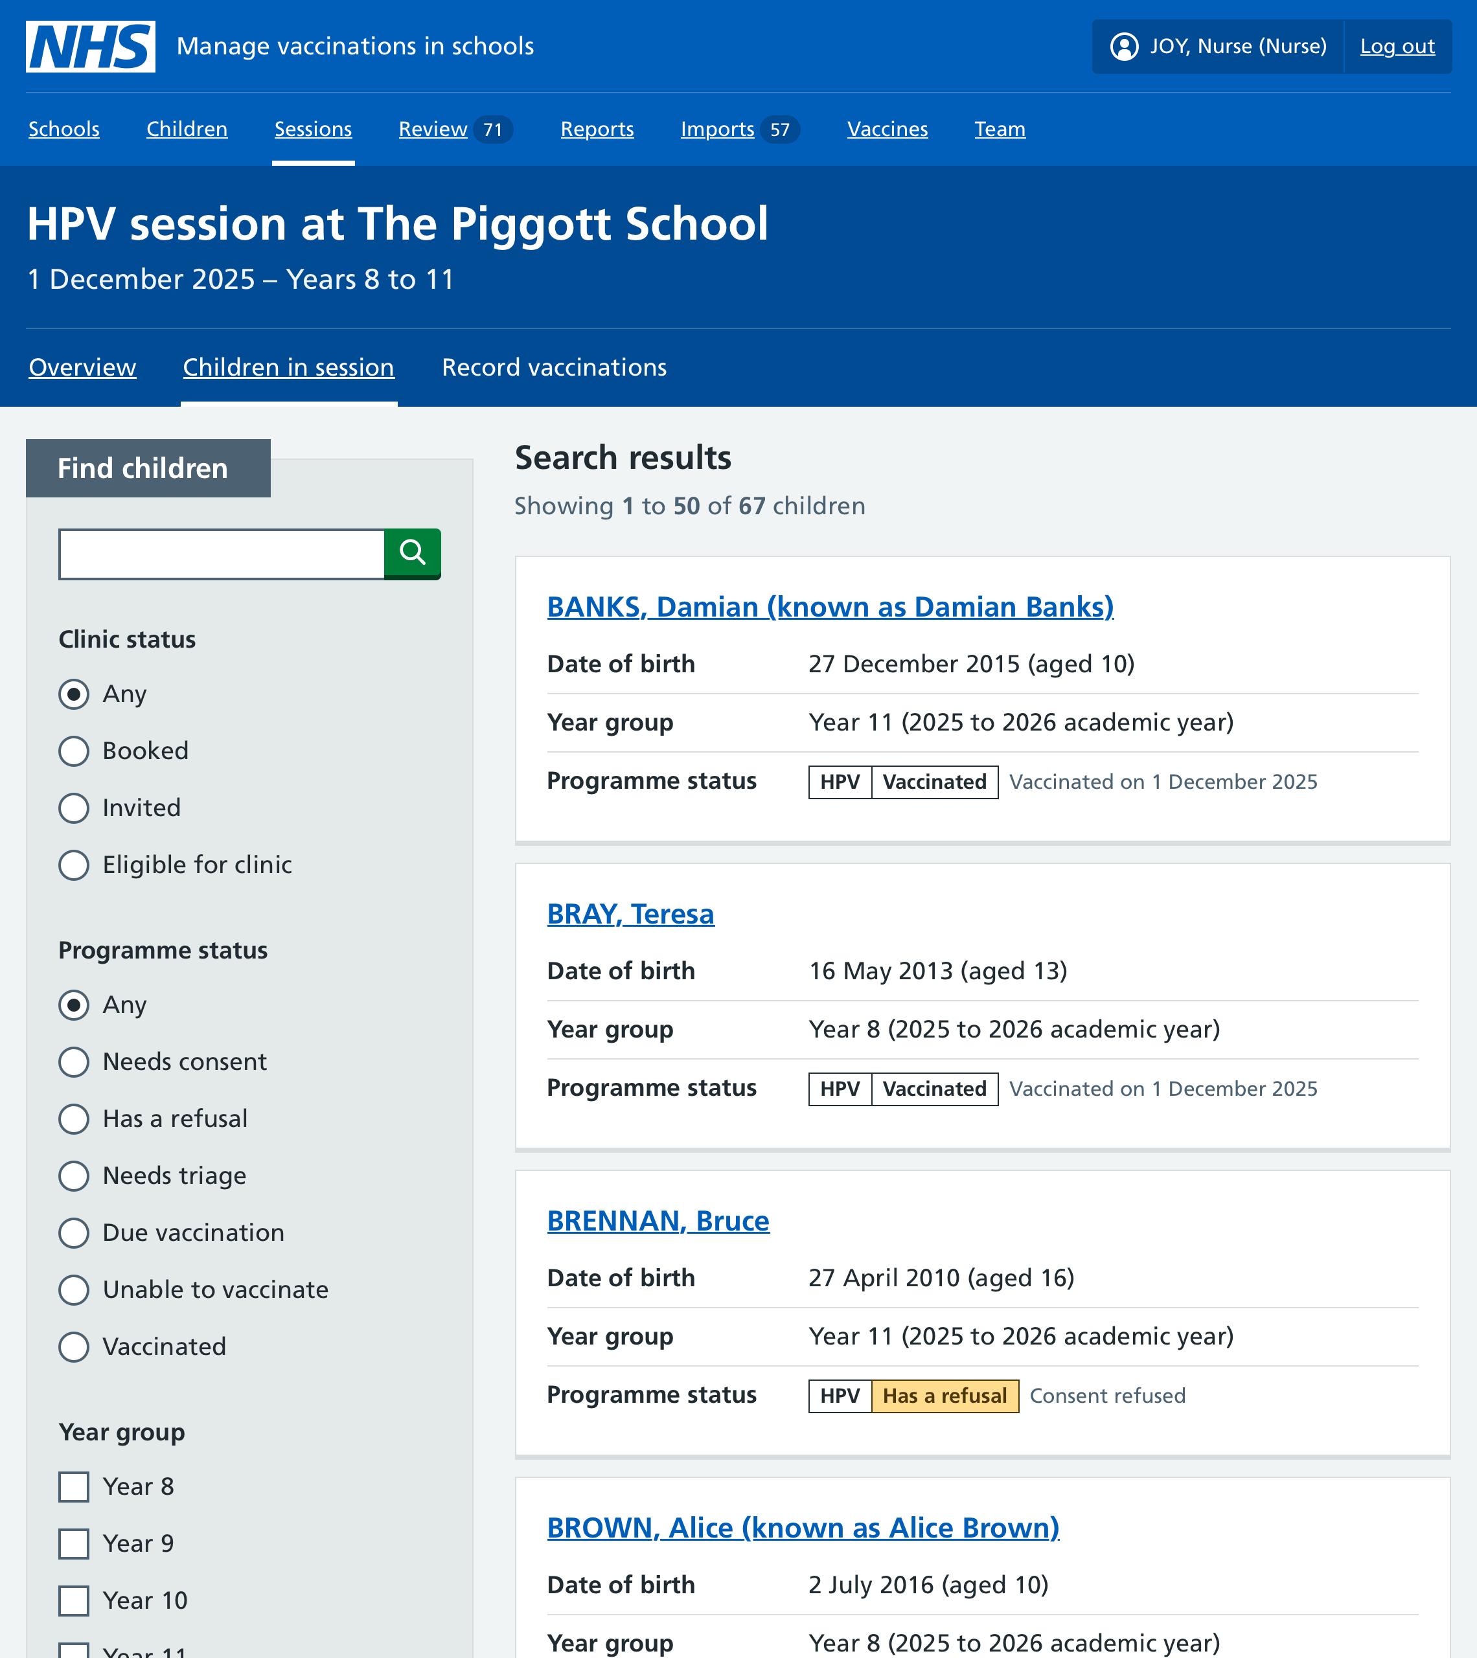
Task: Filter by Needs consent
Action: tap(74, 1061)
